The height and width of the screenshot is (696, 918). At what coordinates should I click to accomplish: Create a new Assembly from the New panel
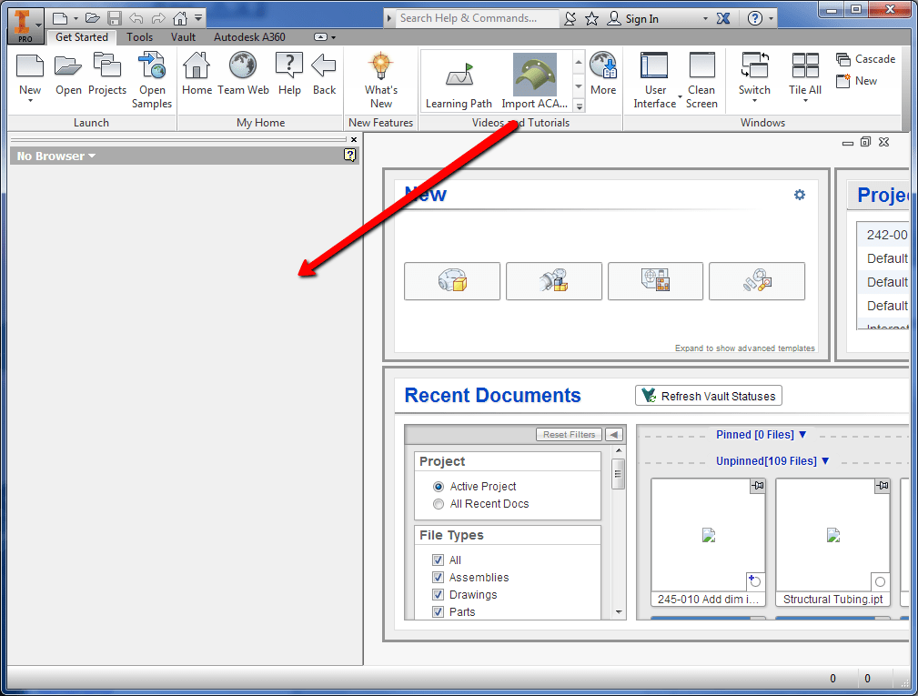click(554, 281)
